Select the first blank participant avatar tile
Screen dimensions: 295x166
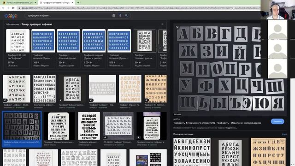tap(277, 30)
